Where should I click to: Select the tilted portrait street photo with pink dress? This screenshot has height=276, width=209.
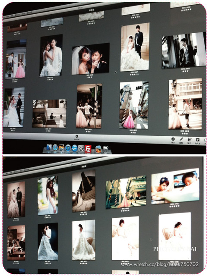pos(134,105)
